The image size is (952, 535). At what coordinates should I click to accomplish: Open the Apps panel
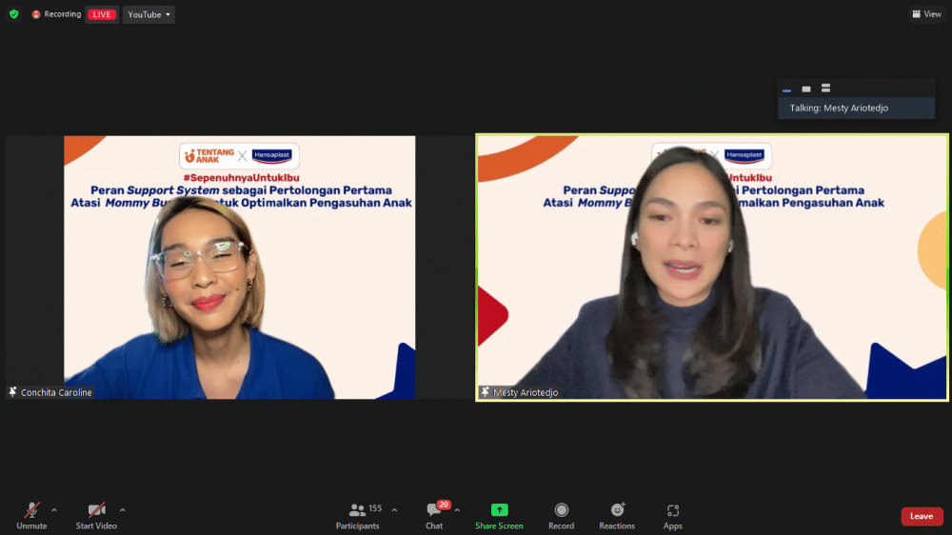673,516
